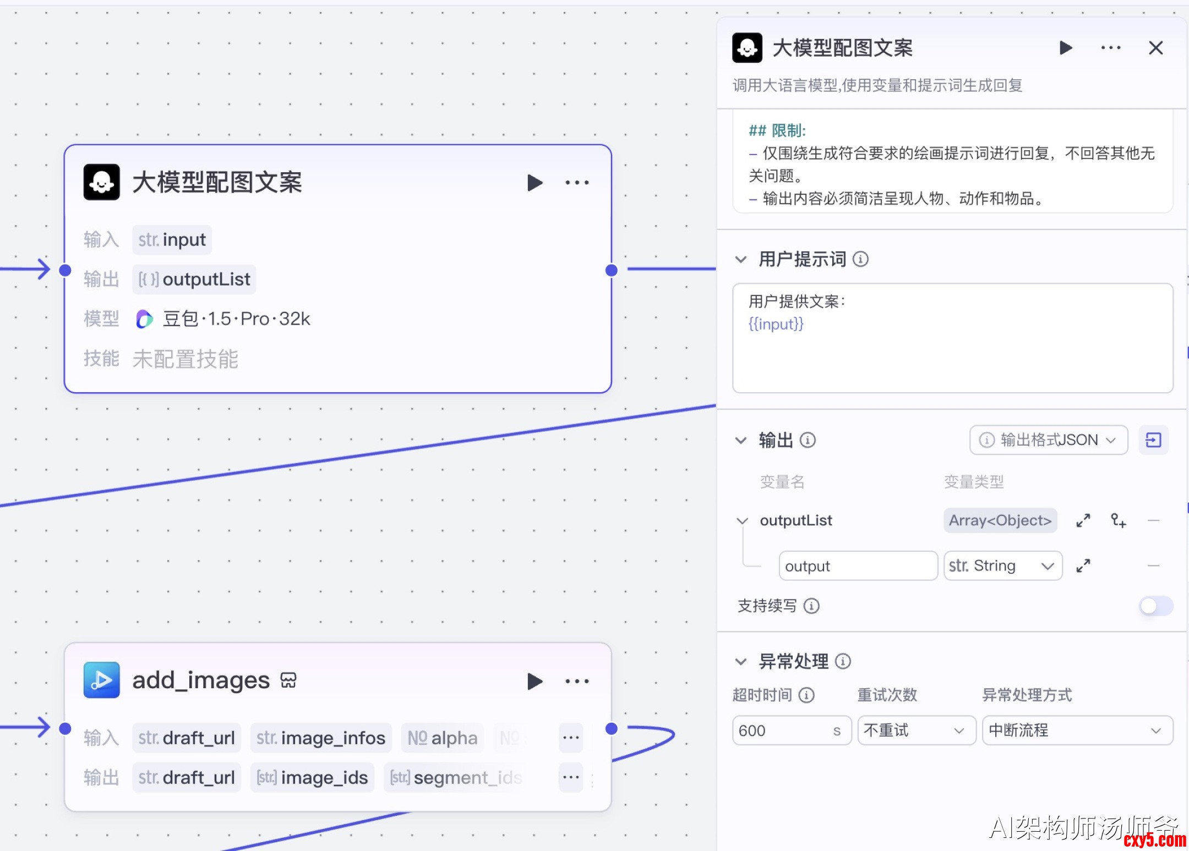The width and height of the screenshot is (1189, 851).
Task: Collapse the 异常处理 section
Action: pyautogui.click(x=741, y=661)
